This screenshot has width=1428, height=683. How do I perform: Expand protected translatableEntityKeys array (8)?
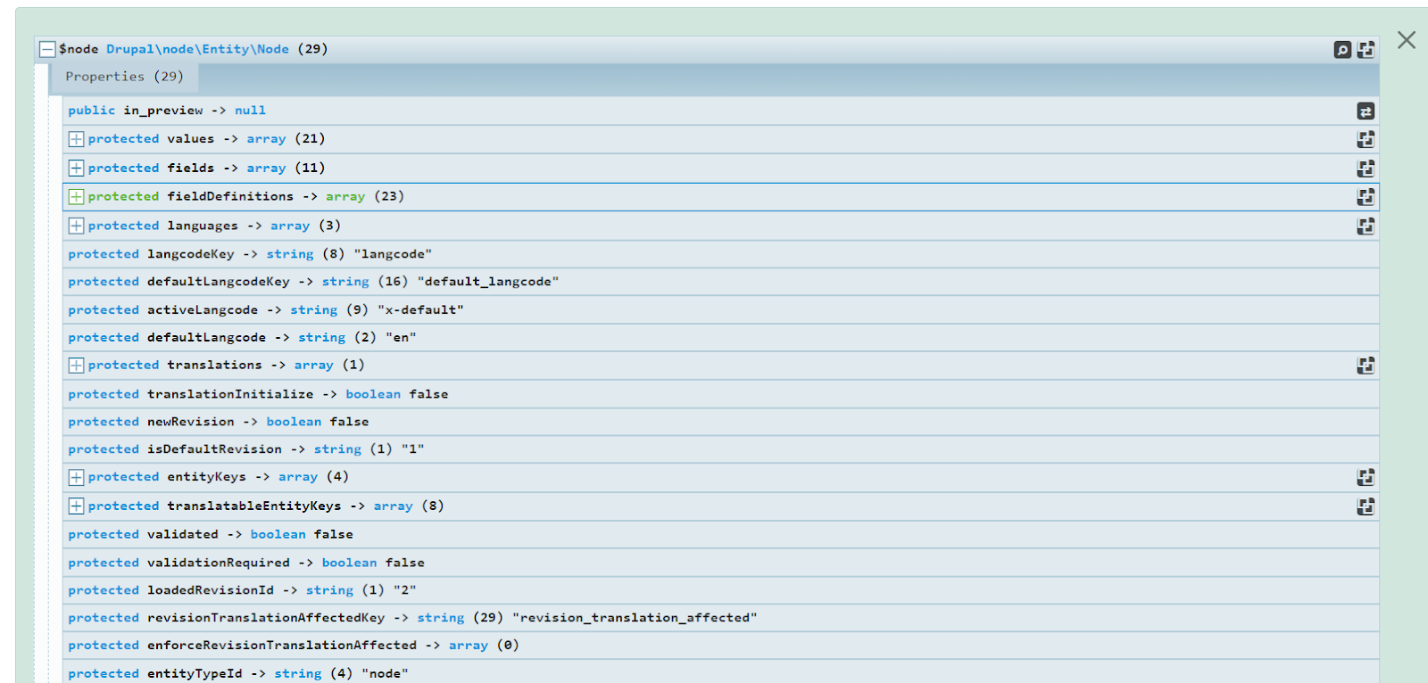pyautogui.click(x=76, y=506)
